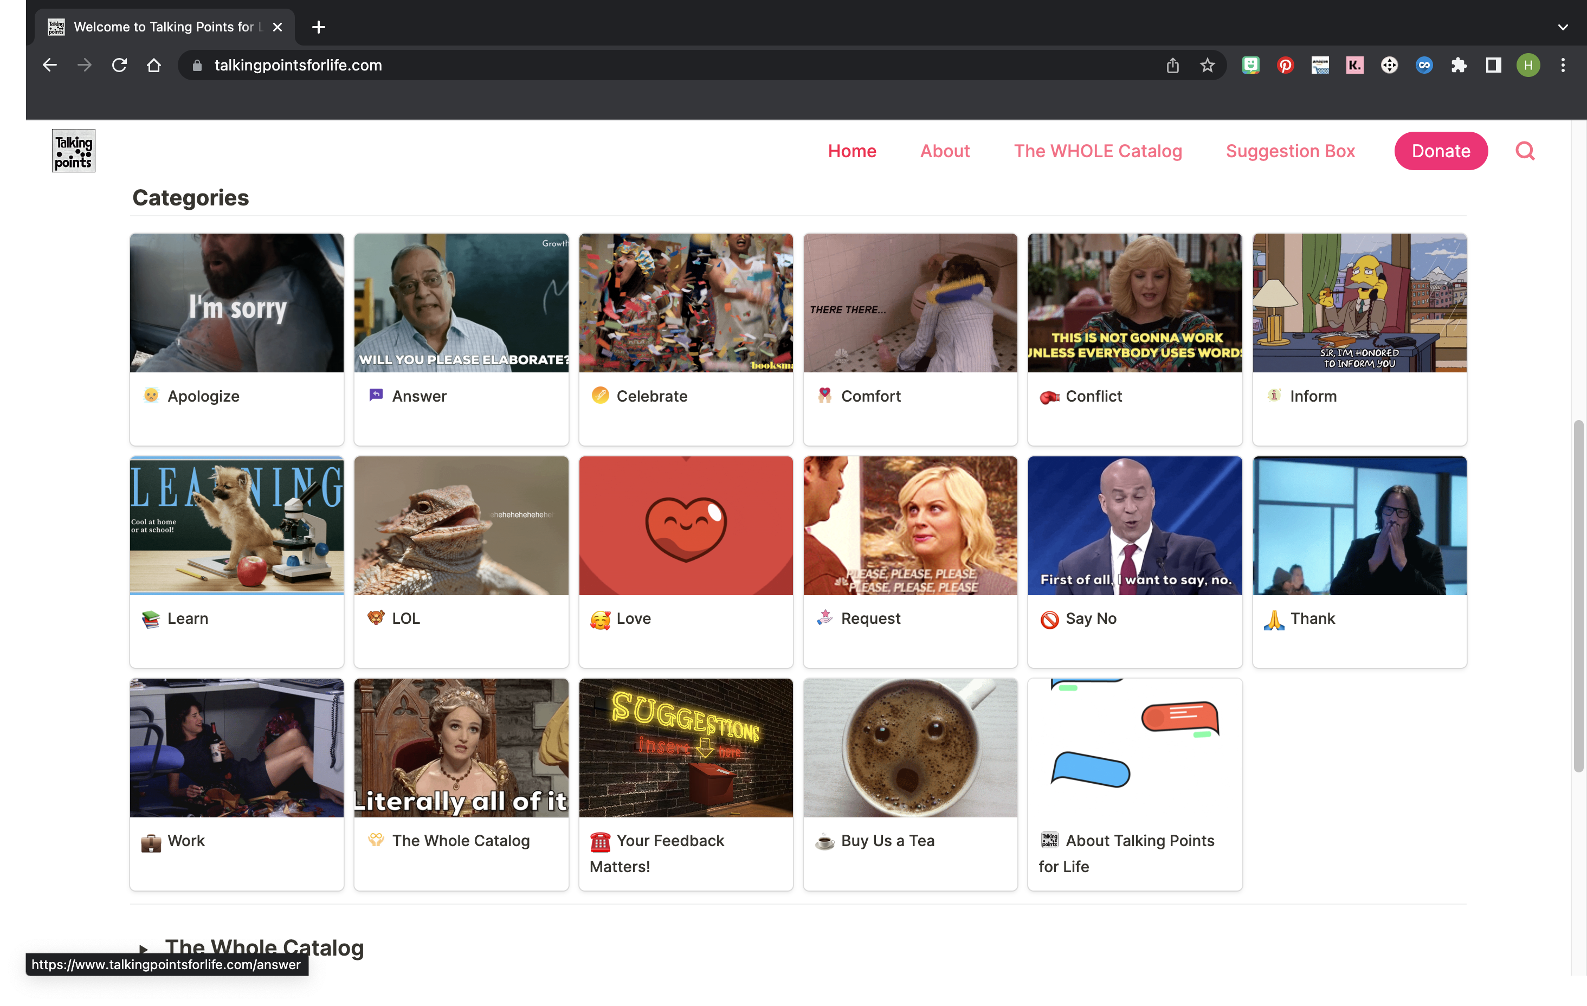This screenshot has height=1006, width=1587.
Task: Go to the browser home page icon
Action: (153, 65)
